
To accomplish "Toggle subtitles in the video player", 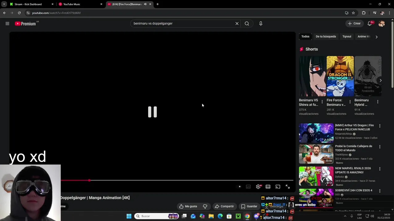I will [x=248, y=187].
